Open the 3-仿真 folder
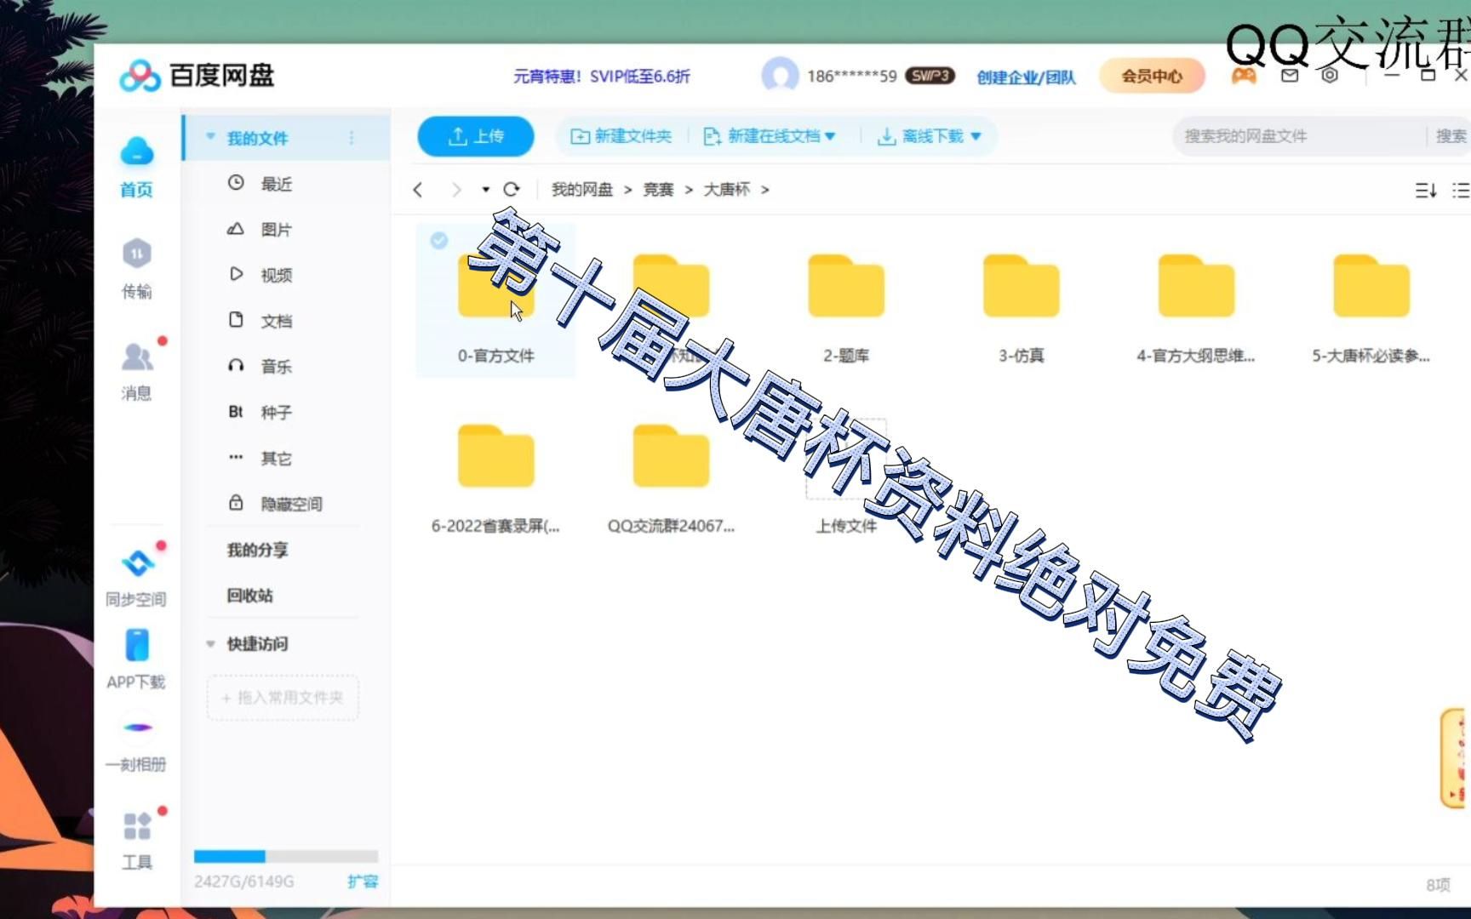The width and height of the screenshot is (1471, 919). tap(1022, 309)
